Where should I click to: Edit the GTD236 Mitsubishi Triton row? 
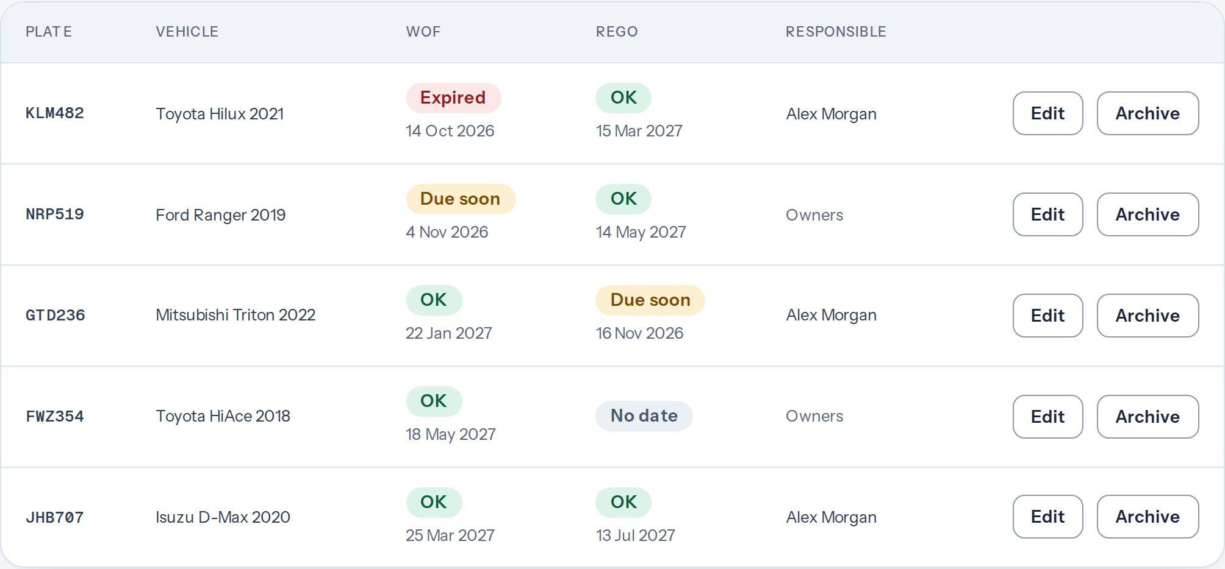[x=1047, y=316]
